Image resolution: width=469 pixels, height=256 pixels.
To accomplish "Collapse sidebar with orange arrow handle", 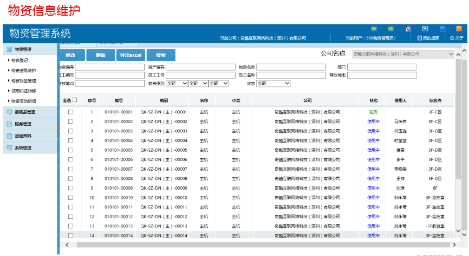I will pos(58,128).
